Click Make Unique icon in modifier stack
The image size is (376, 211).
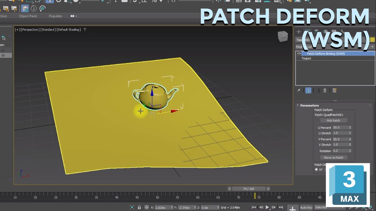[318, 91]
